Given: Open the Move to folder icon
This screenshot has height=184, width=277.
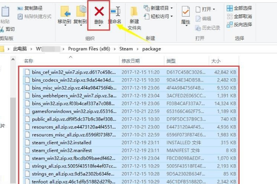Looking at the screenshot, I should pyautogui.click(x=65, y=11).
